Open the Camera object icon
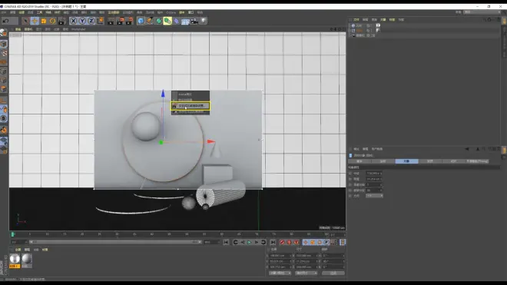Screen dimensions: 507x285 point(194,21)
